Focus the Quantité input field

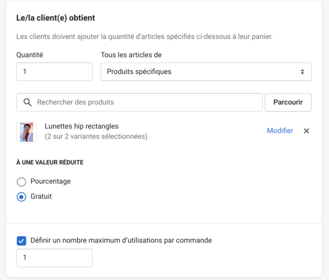point(54,72)
